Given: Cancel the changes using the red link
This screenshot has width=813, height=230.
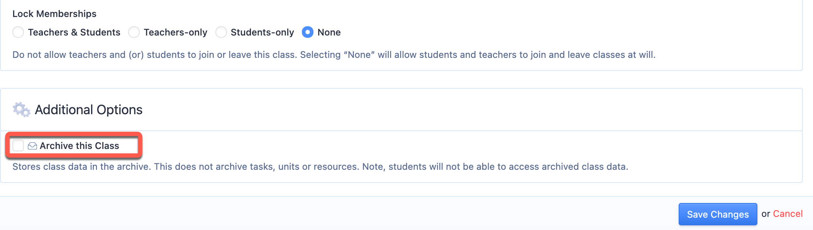Looking at the screenshot, I should point(788,214).
